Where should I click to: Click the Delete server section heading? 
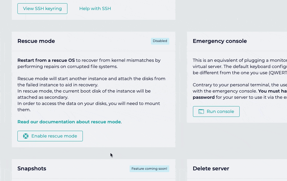[211, 169]
